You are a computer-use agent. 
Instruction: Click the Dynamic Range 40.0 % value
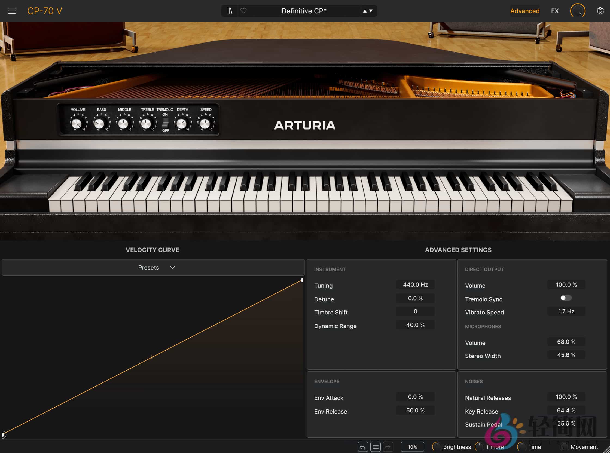[415, 325]
